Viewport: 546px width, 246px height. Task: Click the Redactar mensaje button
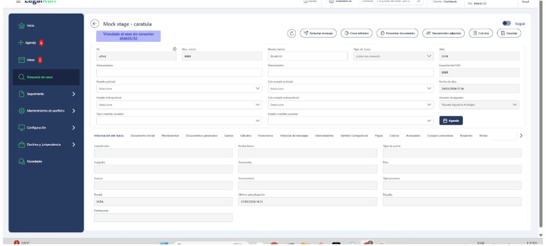click(319, 33)
